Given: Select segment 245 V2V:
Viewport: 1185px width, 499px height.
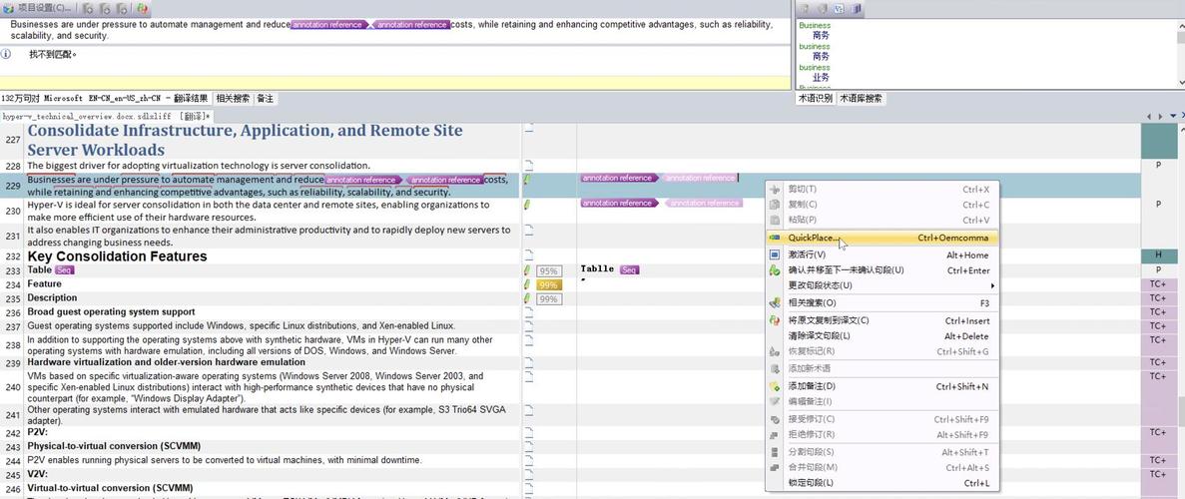Looking at the screenshot, I should coord(38,474).
